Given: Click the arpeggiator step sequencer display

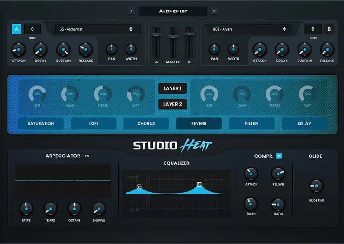Looking at the screenshot, I should (63, 180).
